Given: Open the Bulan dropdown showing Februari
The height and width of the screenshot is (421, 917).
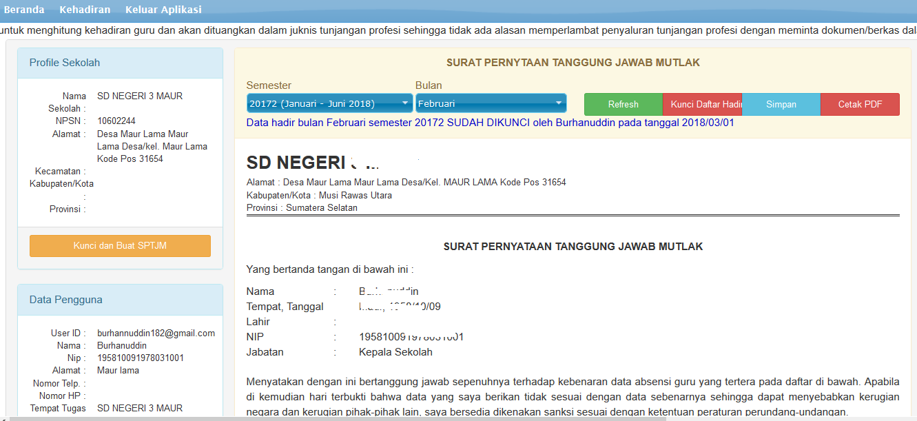Looking at the screenshot, I should click(x=491, y=104).
